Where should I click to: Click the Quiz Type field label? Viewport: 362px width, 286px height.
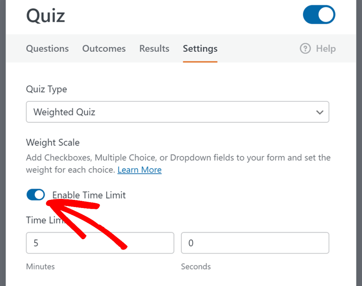tap(46, 89)
